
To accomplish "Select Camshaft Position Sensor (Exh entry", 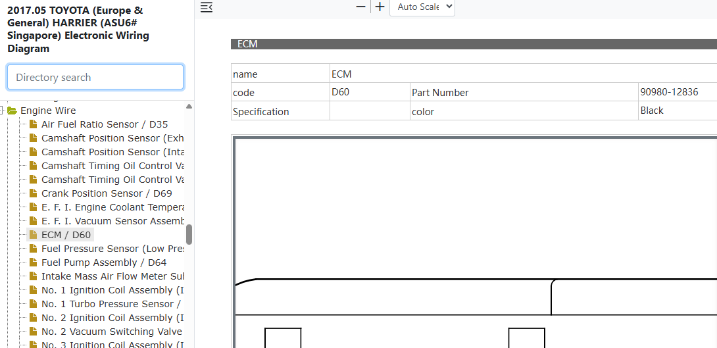I will coord(112,138).
